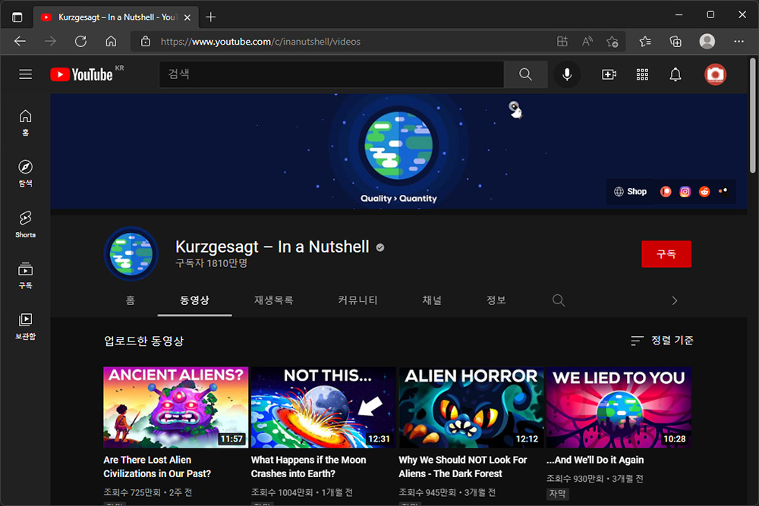
Task: Click the browser back arrow
Action: tap(20, 42)
